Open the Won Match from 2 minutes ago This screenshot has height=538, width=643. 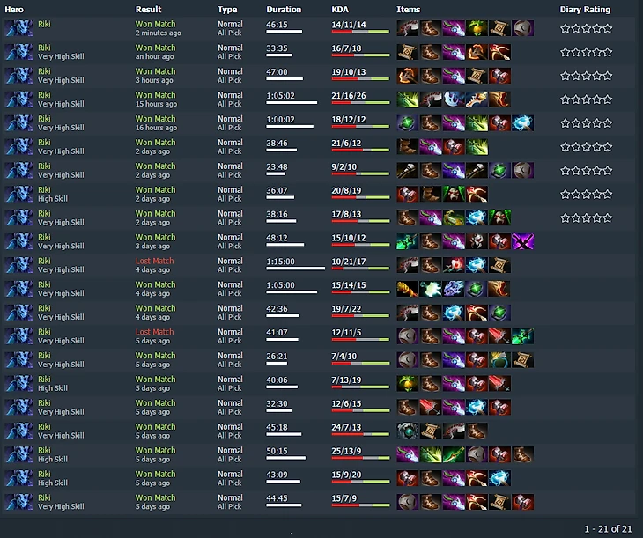tap(155, 24)
